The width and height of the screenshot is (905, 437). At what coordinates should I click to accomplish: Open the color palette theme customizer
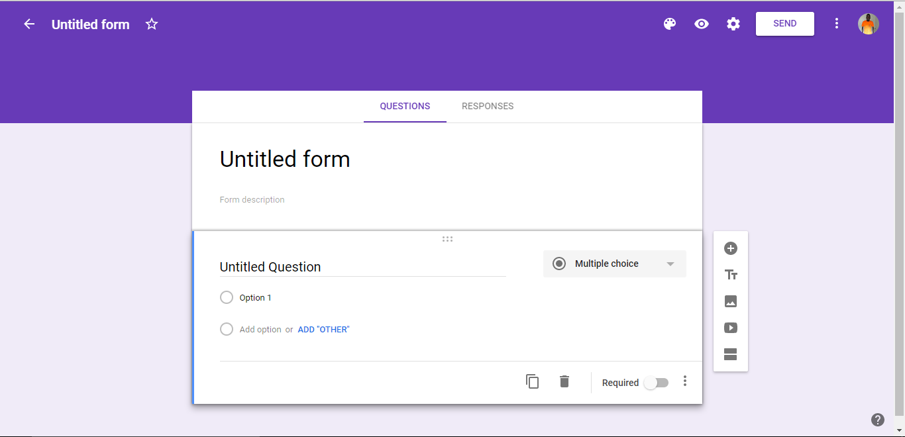pos(670,24)
